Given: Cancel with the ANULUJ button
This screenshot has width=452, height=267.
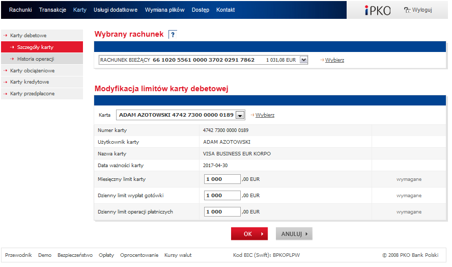Looking at the screenshot, I should 294,234.
